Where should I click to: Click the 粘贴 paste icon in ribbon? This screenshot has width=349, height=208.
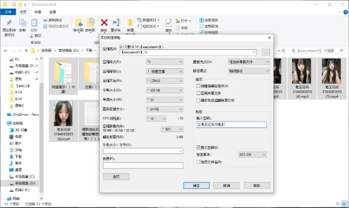[34, 22]
